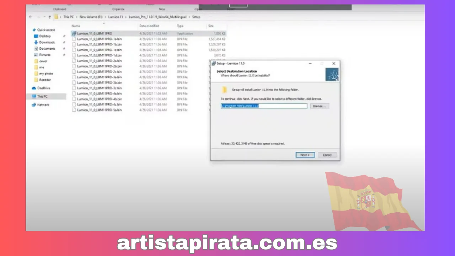Open the cover folder in navigation pane
Viewport: 455px width, 256px height.
[43, 61]
